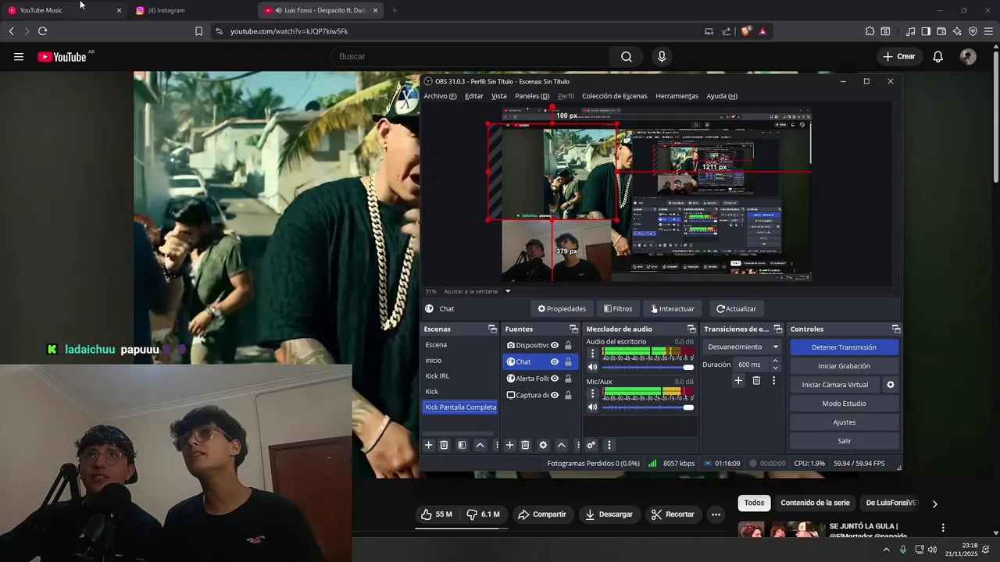1000x562 pixels.
Task: Open the Herramientas menu in OBS
Action: click(677, 96)
